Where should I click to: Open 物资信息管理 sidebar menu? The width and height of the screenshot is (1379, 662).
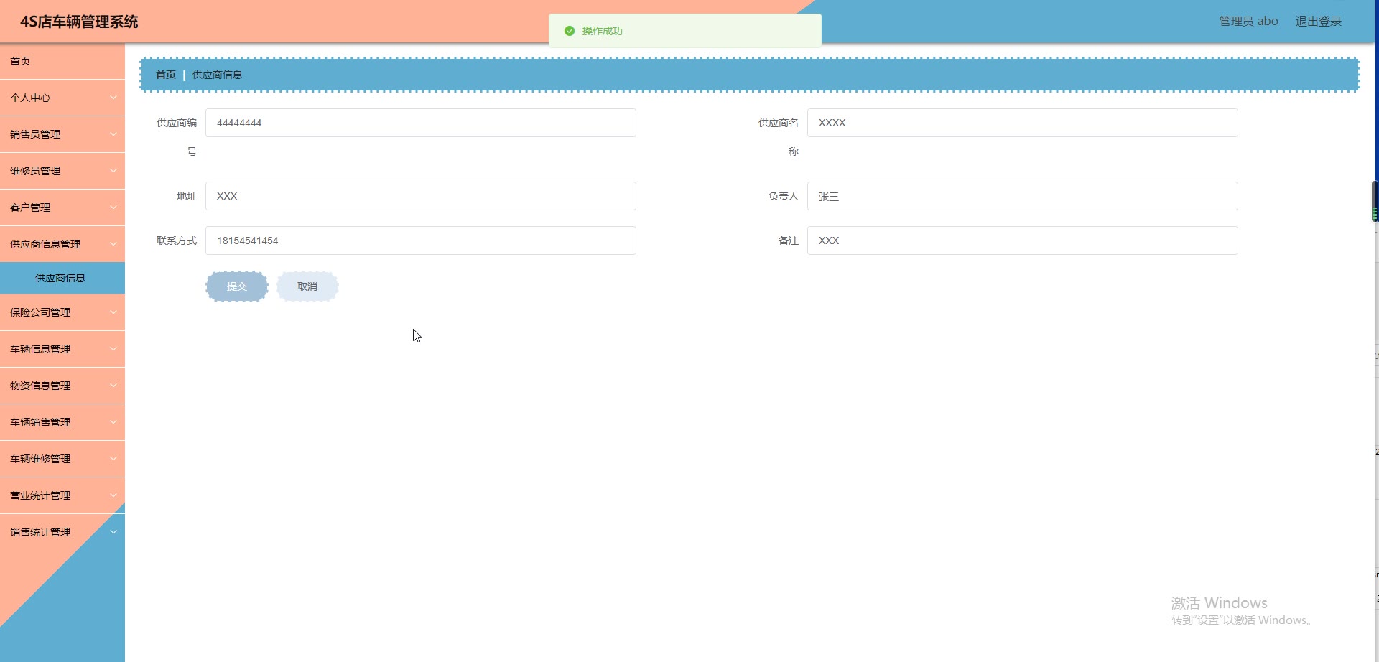tap(62, 386)
